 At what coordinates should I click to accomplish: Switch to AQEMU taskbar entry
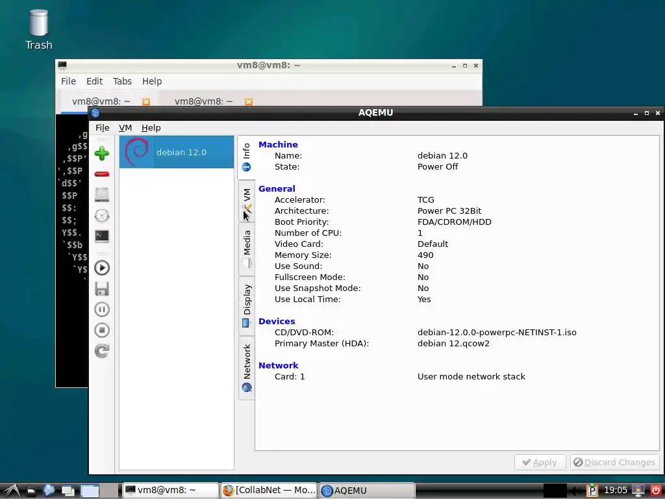coord(367,491)
